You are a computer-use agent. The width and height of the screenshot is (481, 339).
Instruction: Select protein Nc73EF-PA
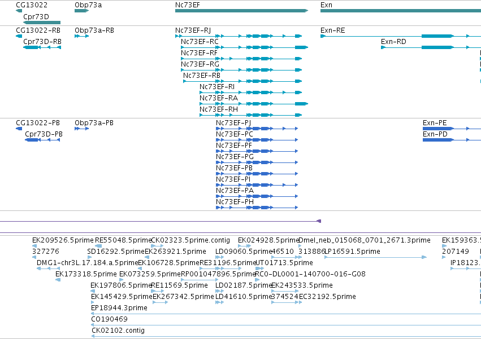(x=235, y=191)
